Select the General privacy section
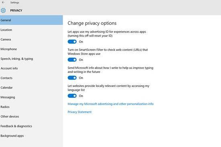221x147 pixels. click(31, 20)
